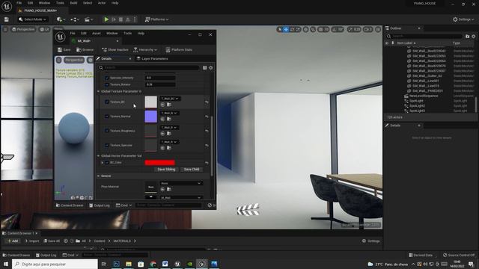Collapse Global Texture Parameter section
Screen dimensions: 479x269
tap(98, 91)
